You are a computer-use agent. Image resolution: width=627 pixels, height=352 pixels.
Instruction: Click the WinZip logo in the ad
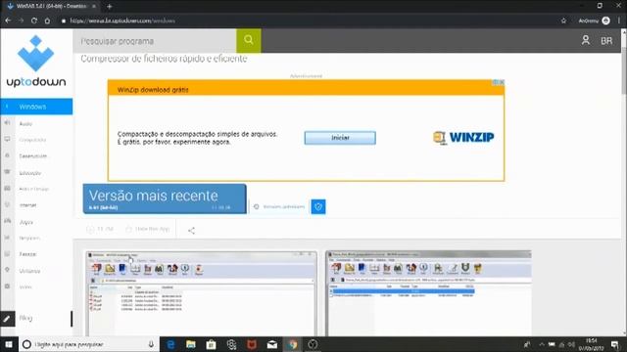pyautogui.click(x=463, y=137)
